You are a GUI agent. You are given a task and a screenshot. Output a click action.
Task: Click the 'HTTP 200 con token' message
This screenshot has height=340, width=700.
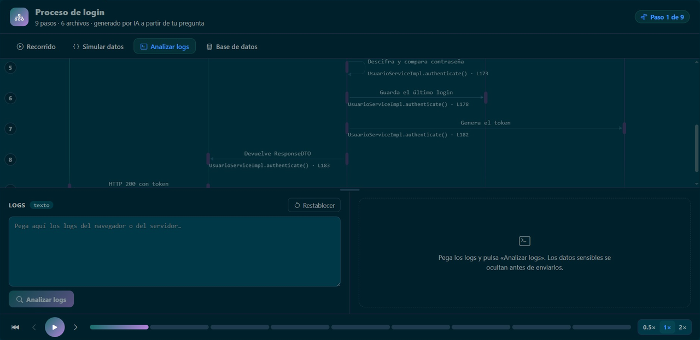(138, 184)
